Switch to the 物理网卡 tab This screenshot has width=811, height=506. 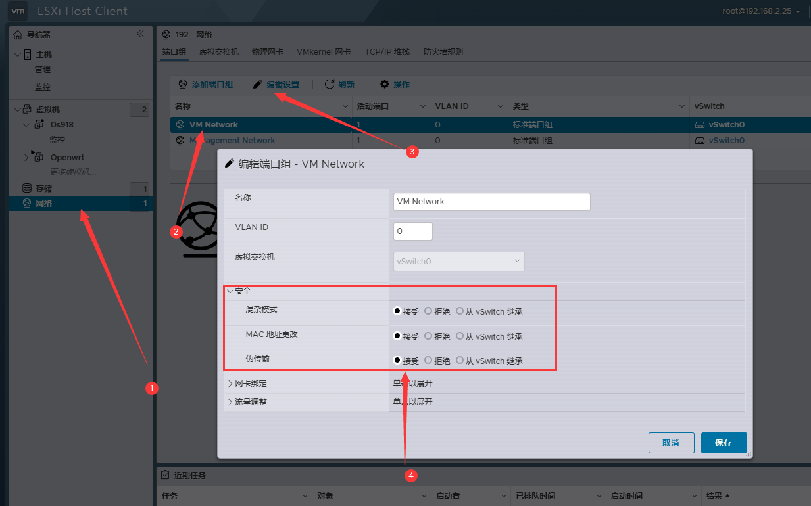coord(268,51)
